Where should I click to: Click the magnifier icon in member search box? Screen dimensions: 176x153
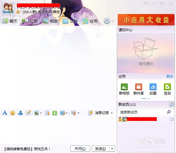[x=169, y=112]
